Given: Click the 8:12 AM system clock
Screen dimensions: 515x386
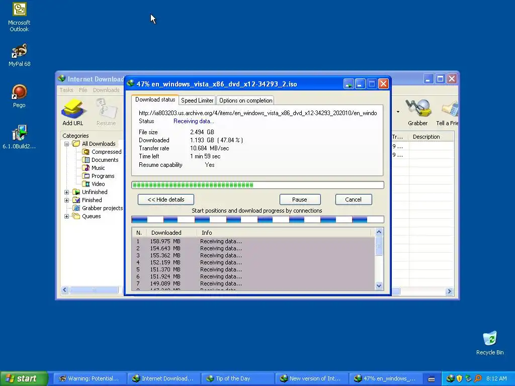Looking at the screenshot, I should pos(496,378).
